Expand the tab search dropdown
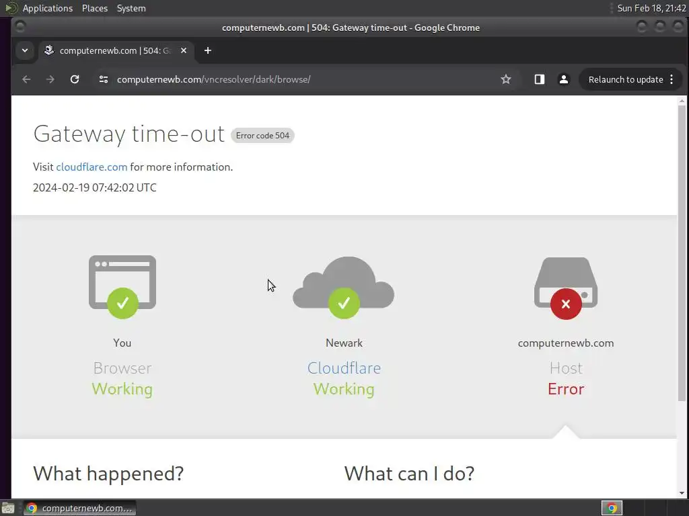Image resolution: width=689 pixels, height=516 pixels. pos(25,50)
